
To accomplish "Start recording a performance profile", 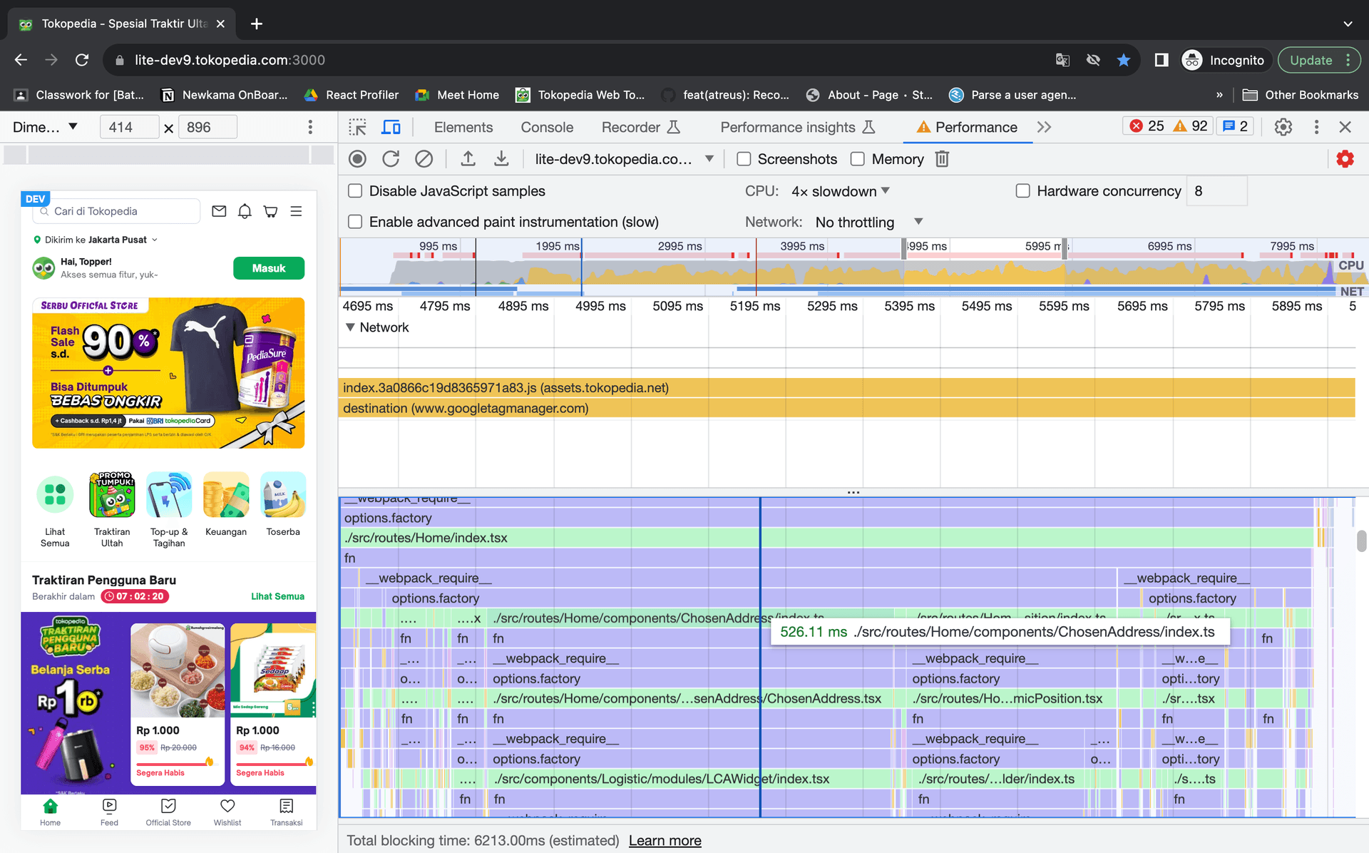I will (357, 159).
